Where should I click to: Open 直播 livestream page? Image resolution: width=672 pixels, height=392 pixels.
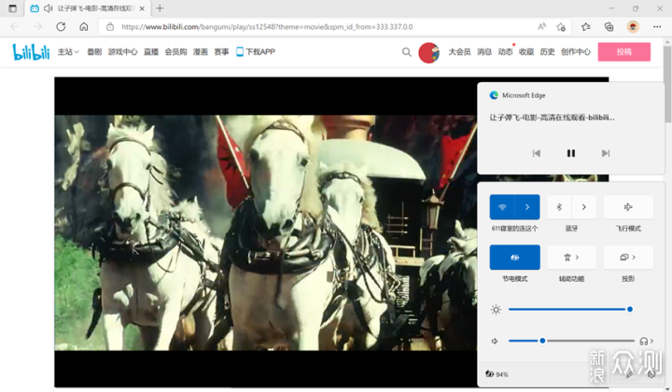click(x=151, y=52)
